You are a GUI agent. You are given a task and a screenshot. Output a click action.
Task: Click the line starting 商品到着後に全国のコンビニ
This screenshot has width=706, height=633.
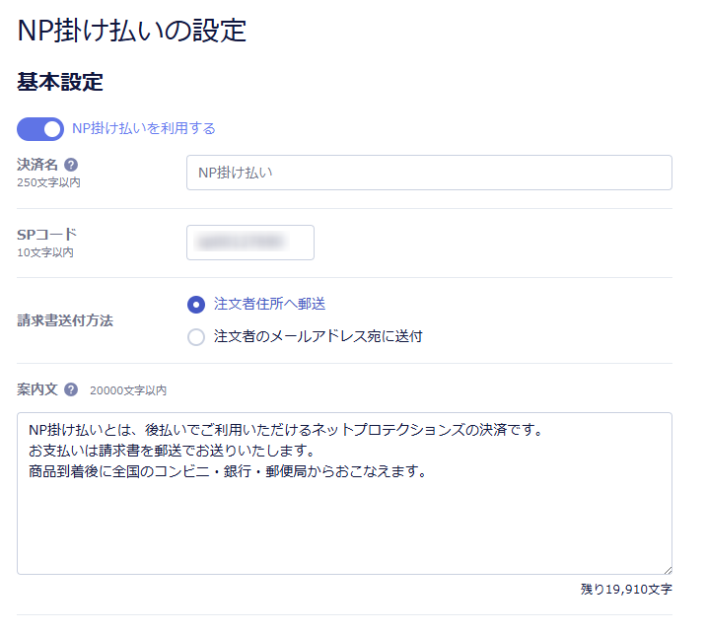click(228, 471)
